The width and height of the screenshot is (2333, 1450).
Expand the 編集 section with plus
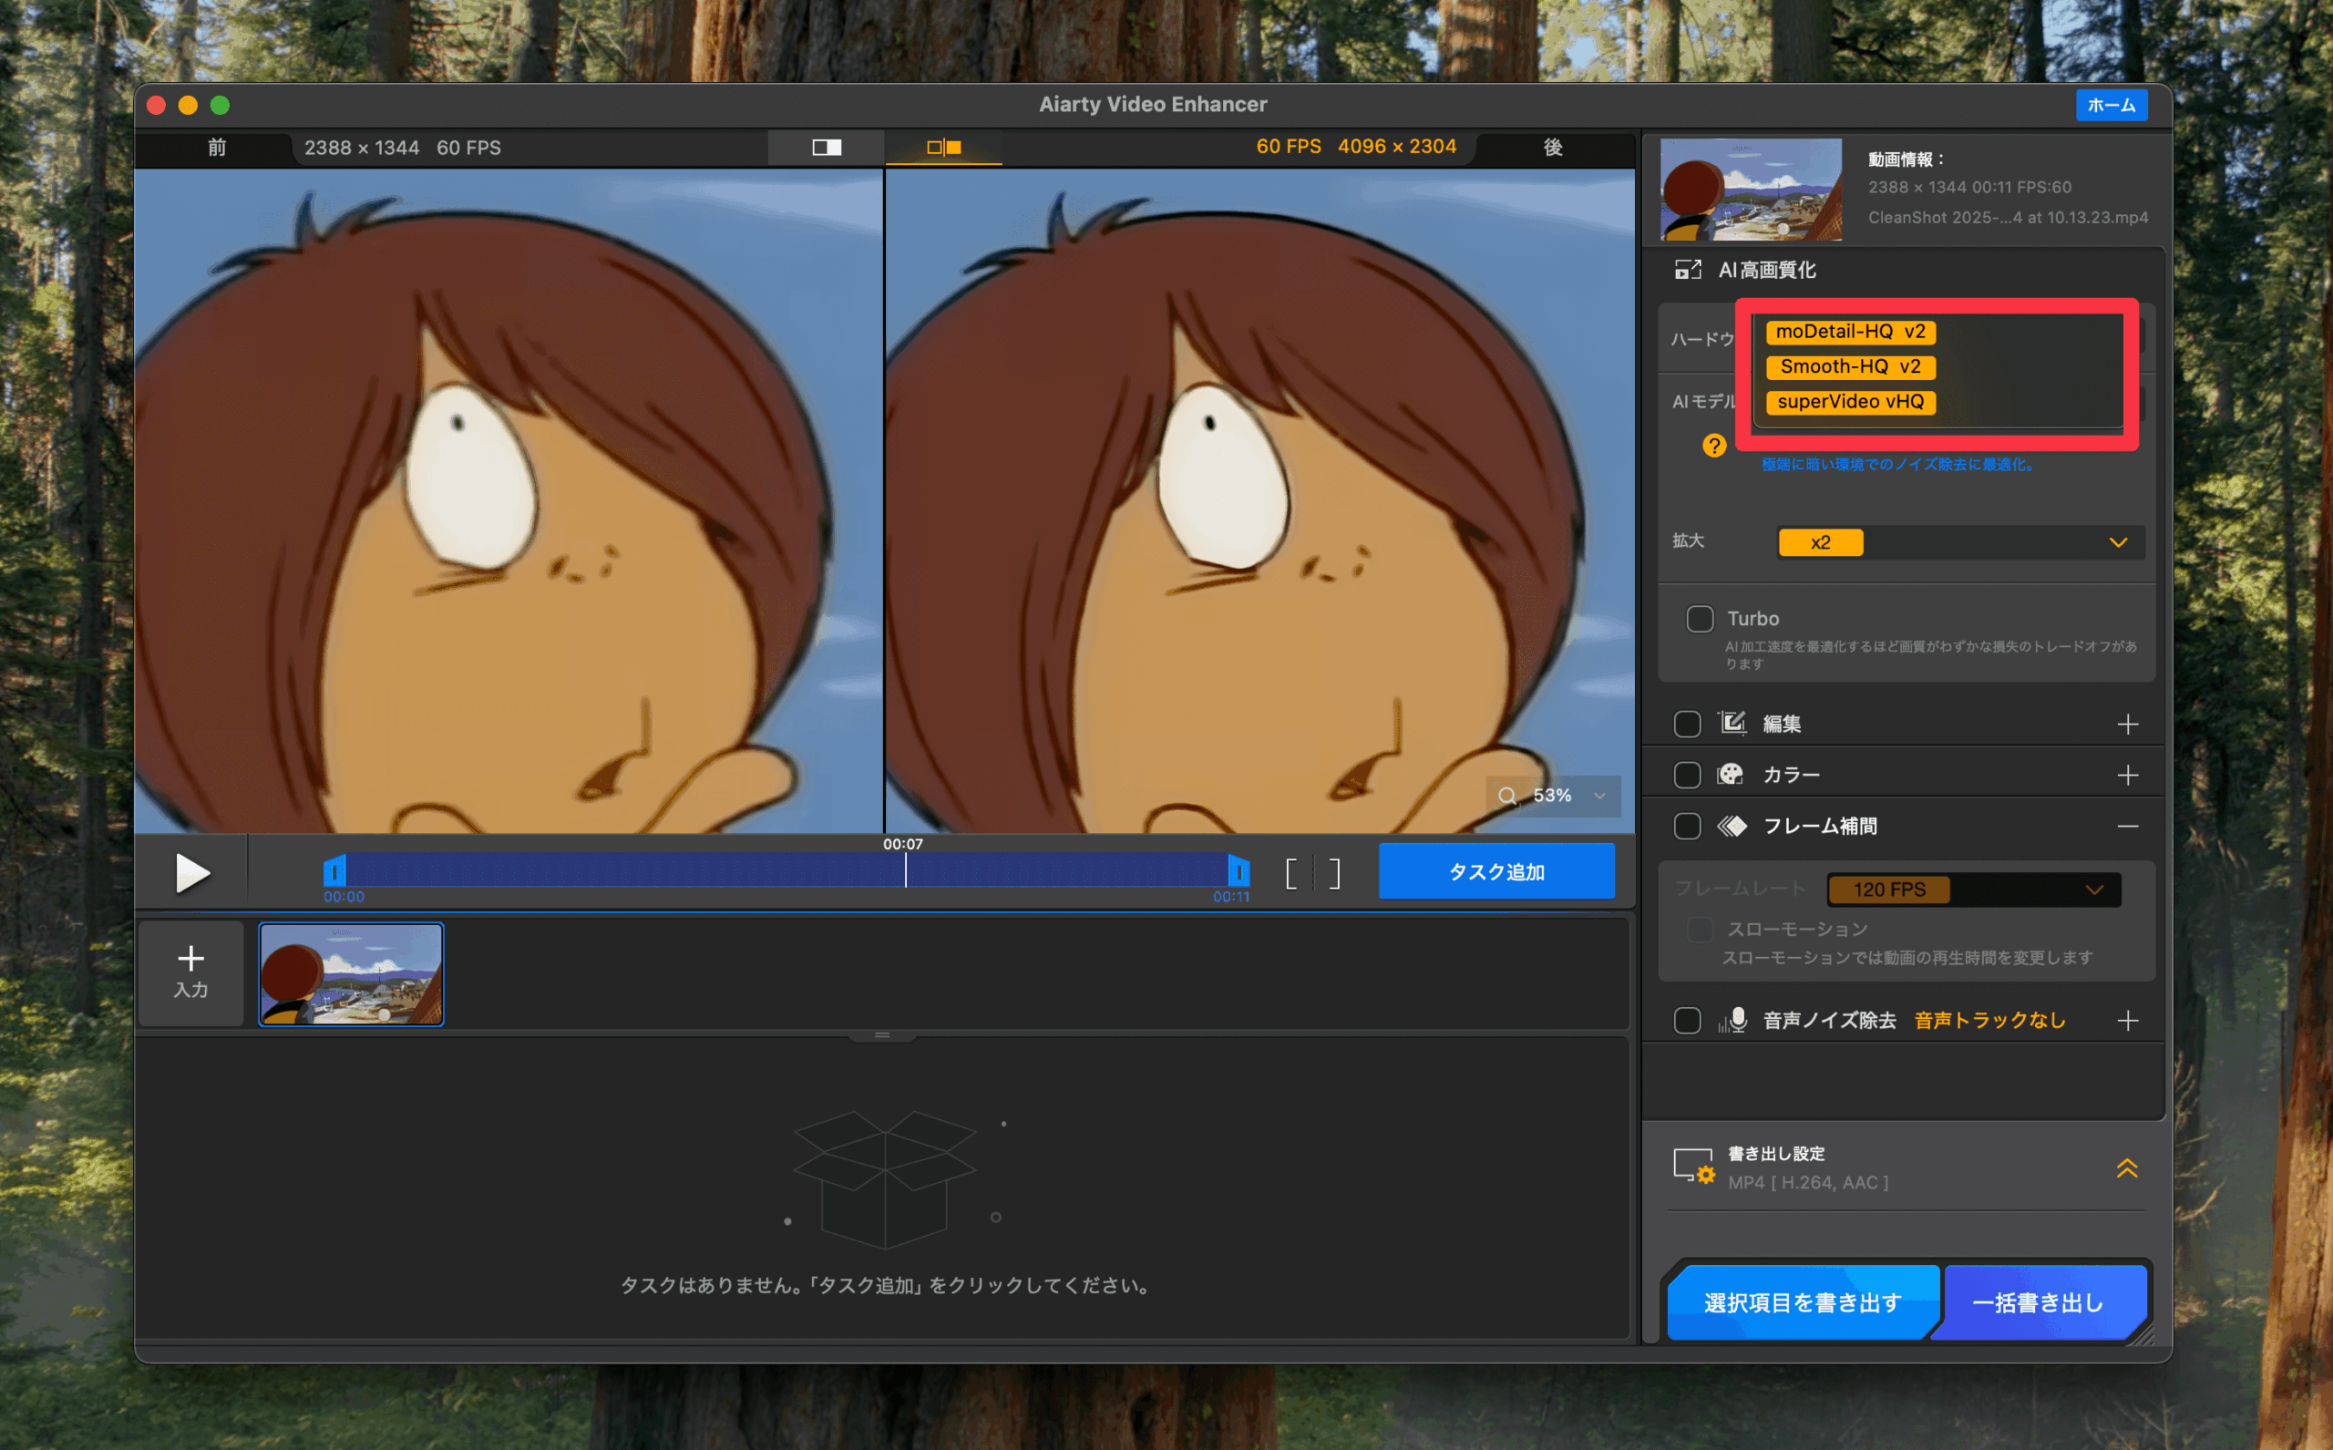click(2127, 724)
